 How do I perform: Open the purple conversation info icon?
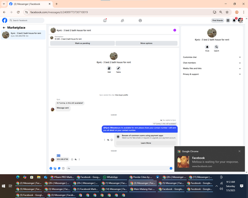coord(175,30)
